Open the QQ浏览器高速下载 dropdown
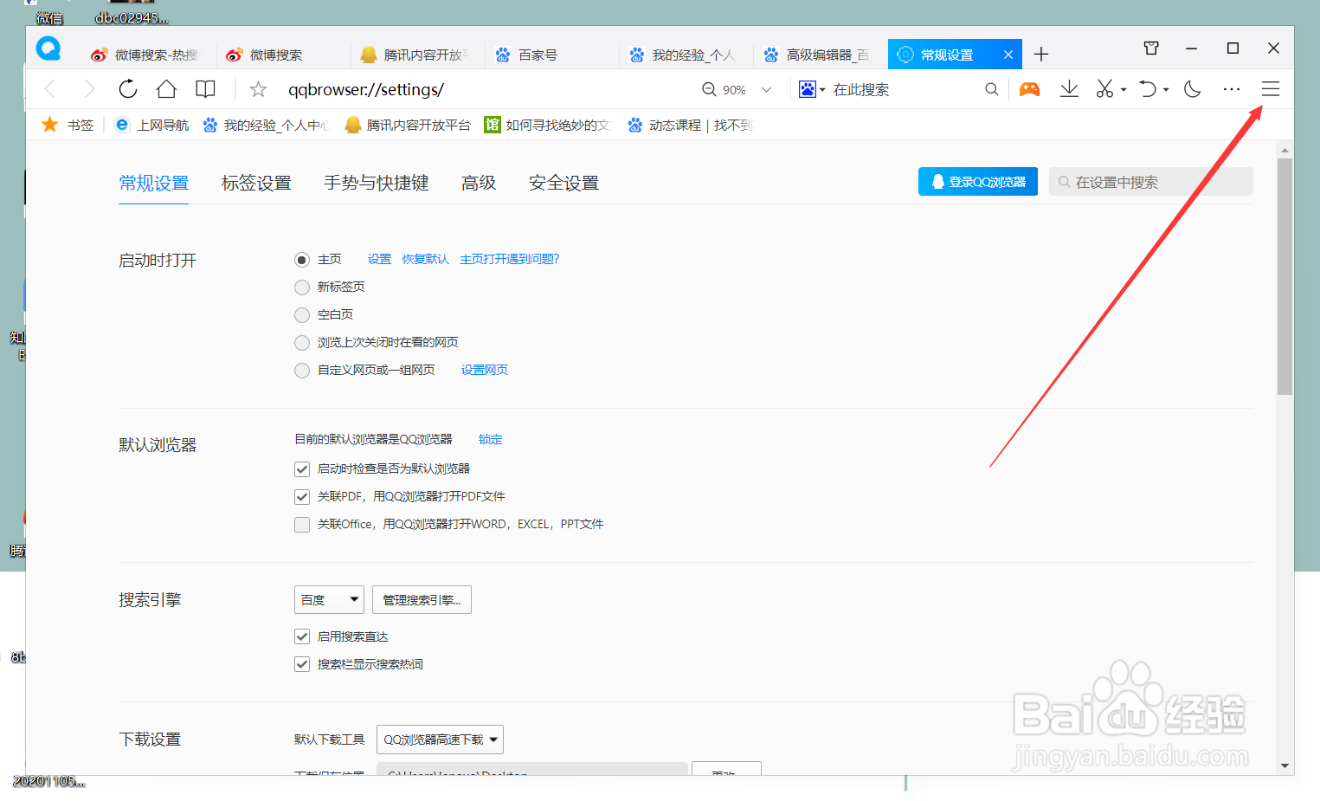 coord(440,740)
